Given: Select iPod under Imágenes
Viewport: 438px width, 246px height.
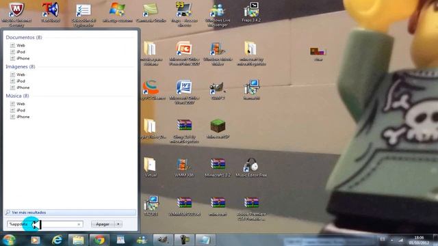Looking at the screenshot, I should 18,81.
